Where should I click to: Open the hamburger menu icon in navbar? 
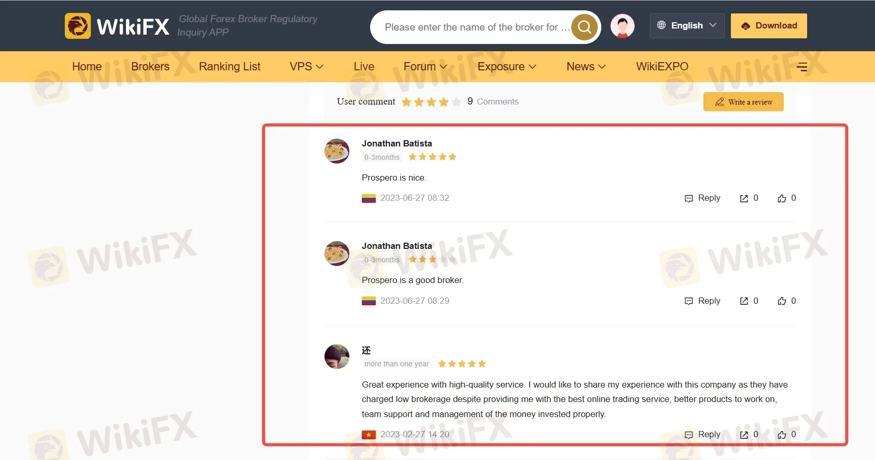[x=802, y=67]
